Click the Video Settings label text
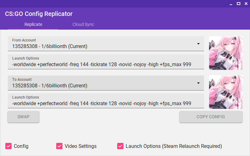 click(x=81, y=146)
